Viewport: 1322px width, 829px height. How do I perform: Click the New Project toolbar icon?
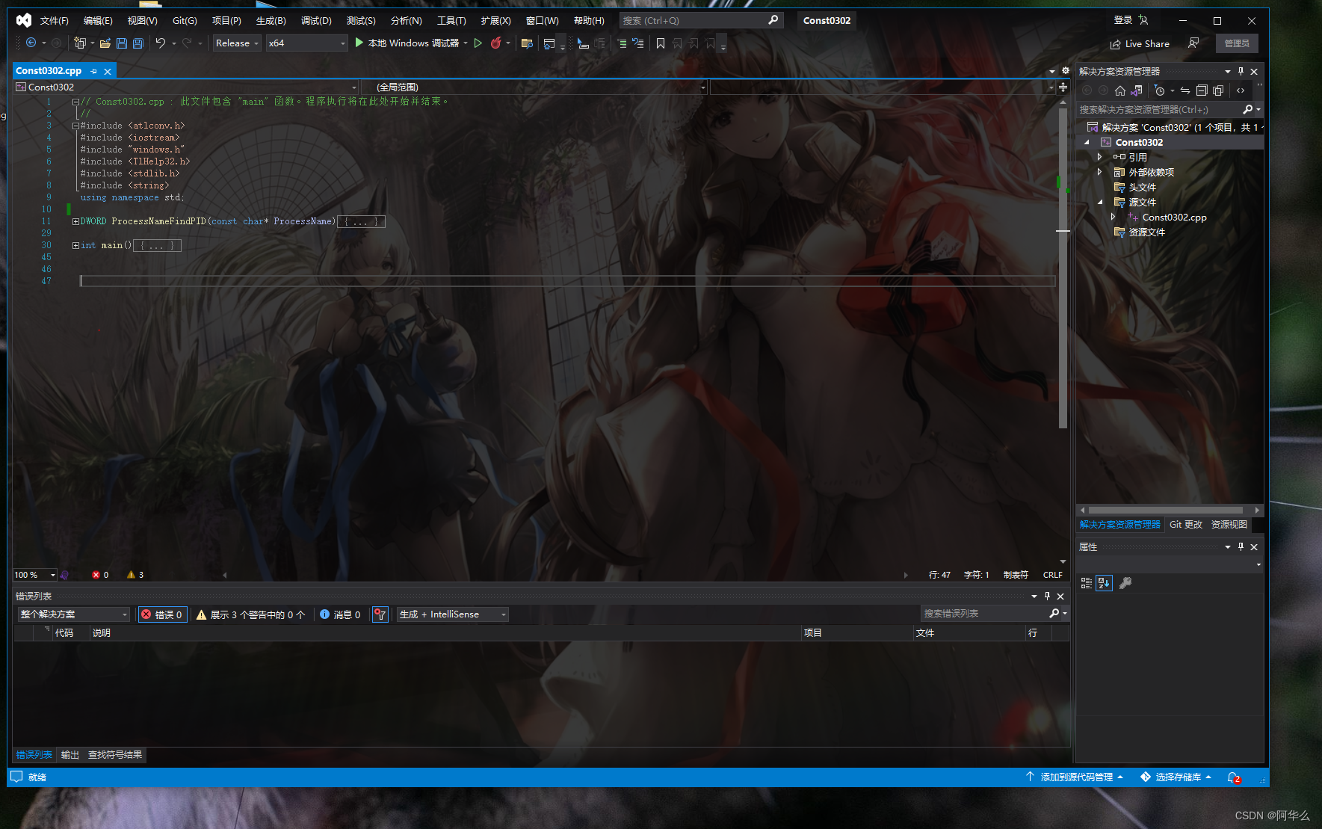[80, 43]
